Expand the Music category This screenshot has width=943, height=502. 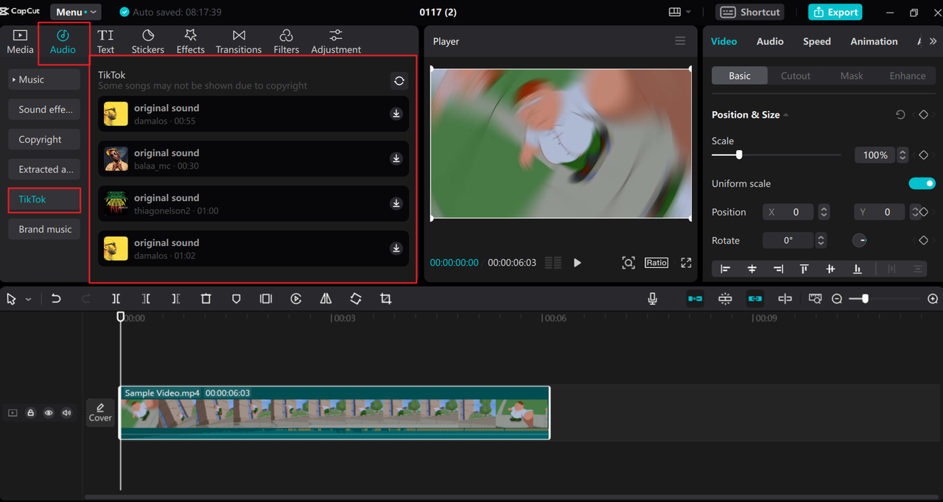pos(44,79)
